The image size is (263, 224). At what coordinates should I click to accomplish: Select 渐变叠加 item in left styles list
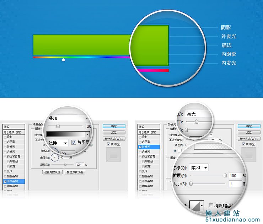[x=14, y=181]
